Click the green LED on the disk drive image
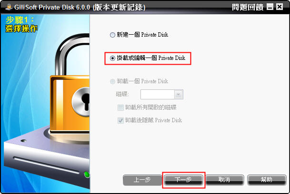290x194 pixels. 87,175
